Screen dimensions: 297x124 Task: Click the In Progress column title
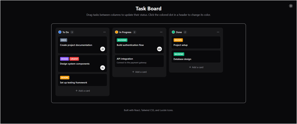tap(125, 32)
